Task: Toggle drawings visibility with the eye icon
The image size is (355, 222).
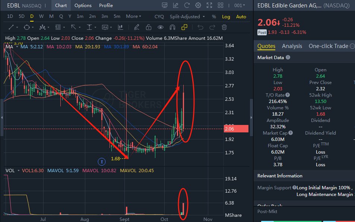Action: pyautogui.click(x=161, y=28)
